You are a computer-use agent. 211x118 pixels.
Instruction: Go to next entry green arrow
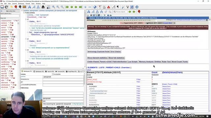76,7
